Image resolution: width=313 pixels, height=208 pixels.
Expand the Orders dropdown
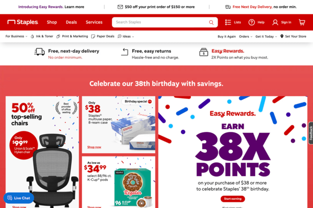[246, 36]
